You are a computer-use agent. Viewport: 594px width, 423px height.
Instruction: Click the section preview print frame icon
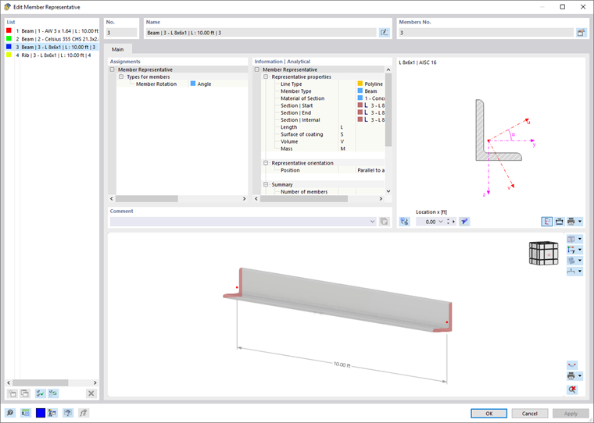(x=559, y=222)
